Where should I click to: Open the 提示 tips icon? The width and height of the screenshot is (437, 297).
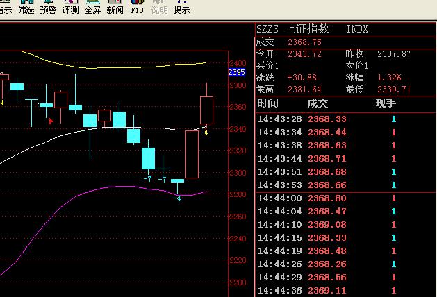pos(181,8)
